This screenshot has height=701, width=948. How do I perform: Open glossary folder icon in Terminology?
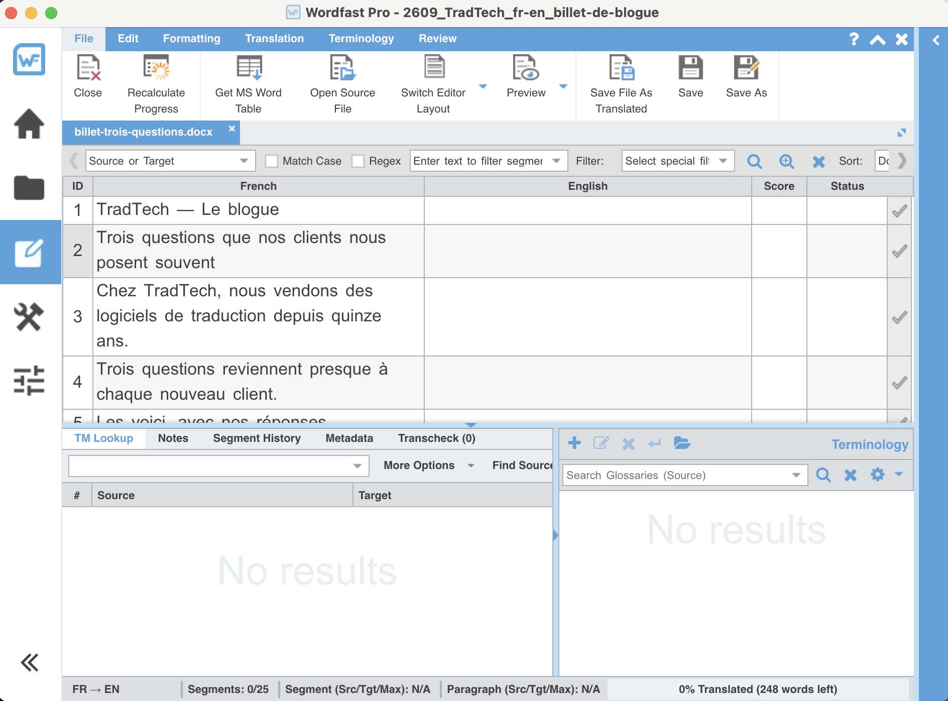pyautogui.click(x=682, y=443)
